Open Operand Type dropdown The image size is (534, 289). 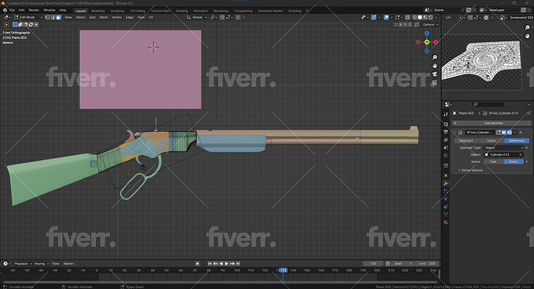[504, 147]
